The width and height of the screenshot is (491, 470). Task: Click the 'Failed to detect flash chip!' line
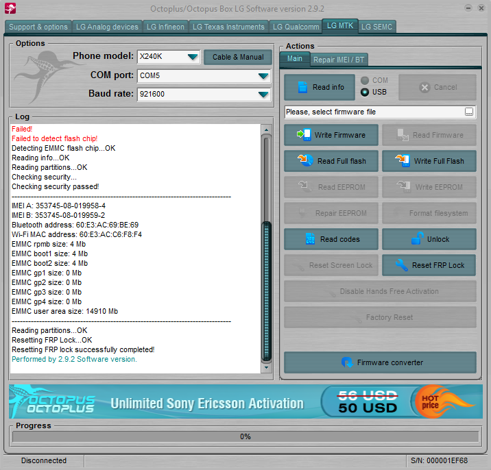54,138
